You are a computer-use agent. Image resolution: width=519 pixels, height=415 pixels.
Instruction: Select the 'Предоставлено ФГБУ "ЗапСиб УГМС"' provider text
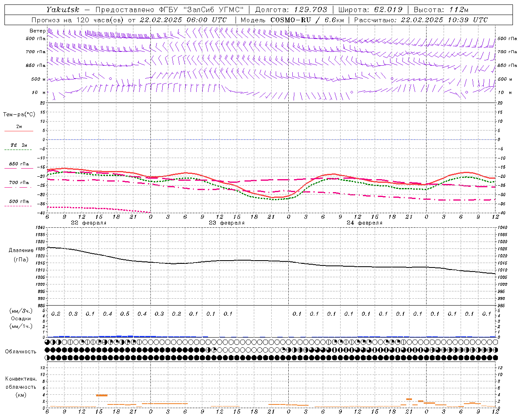pyautogui.click(x=169, y=10)
